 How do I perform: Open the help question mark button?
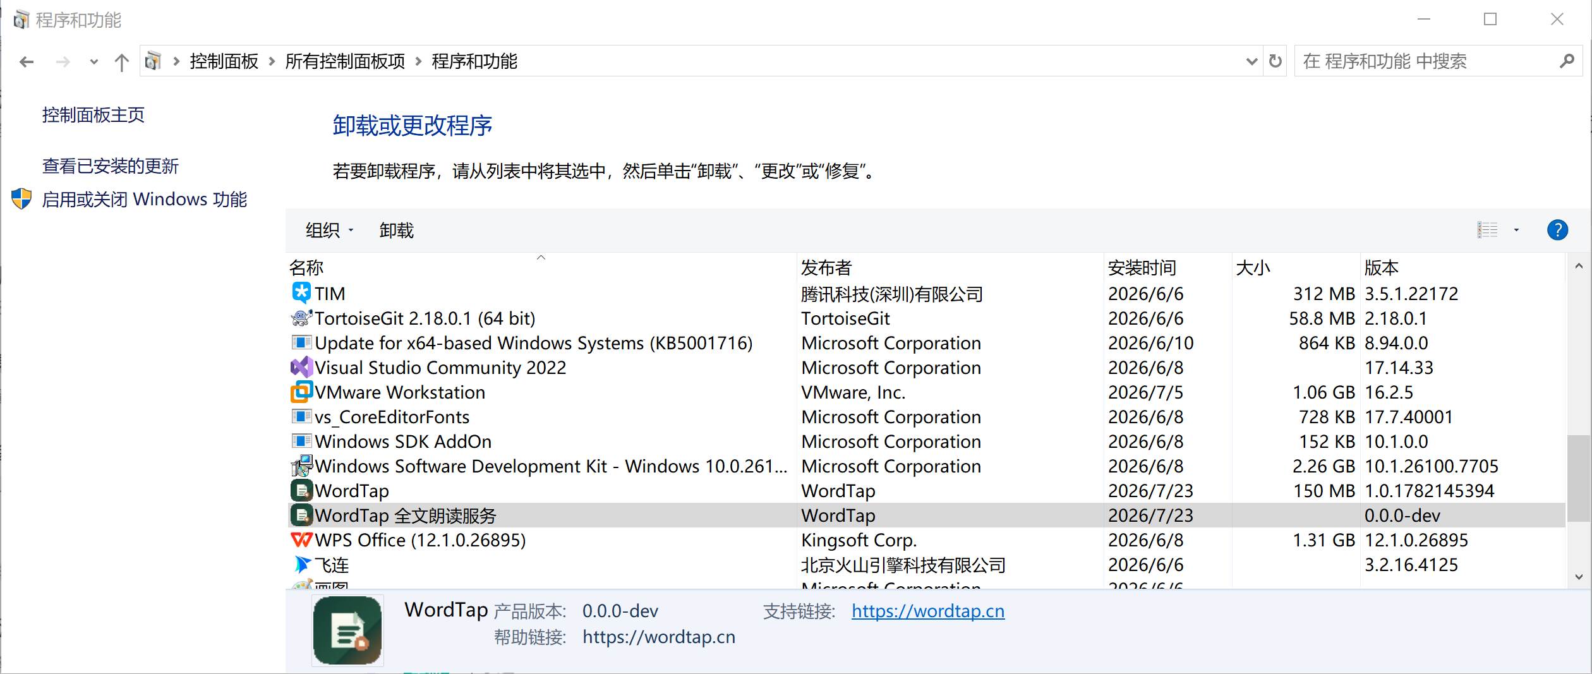[x=1557, y=230]
